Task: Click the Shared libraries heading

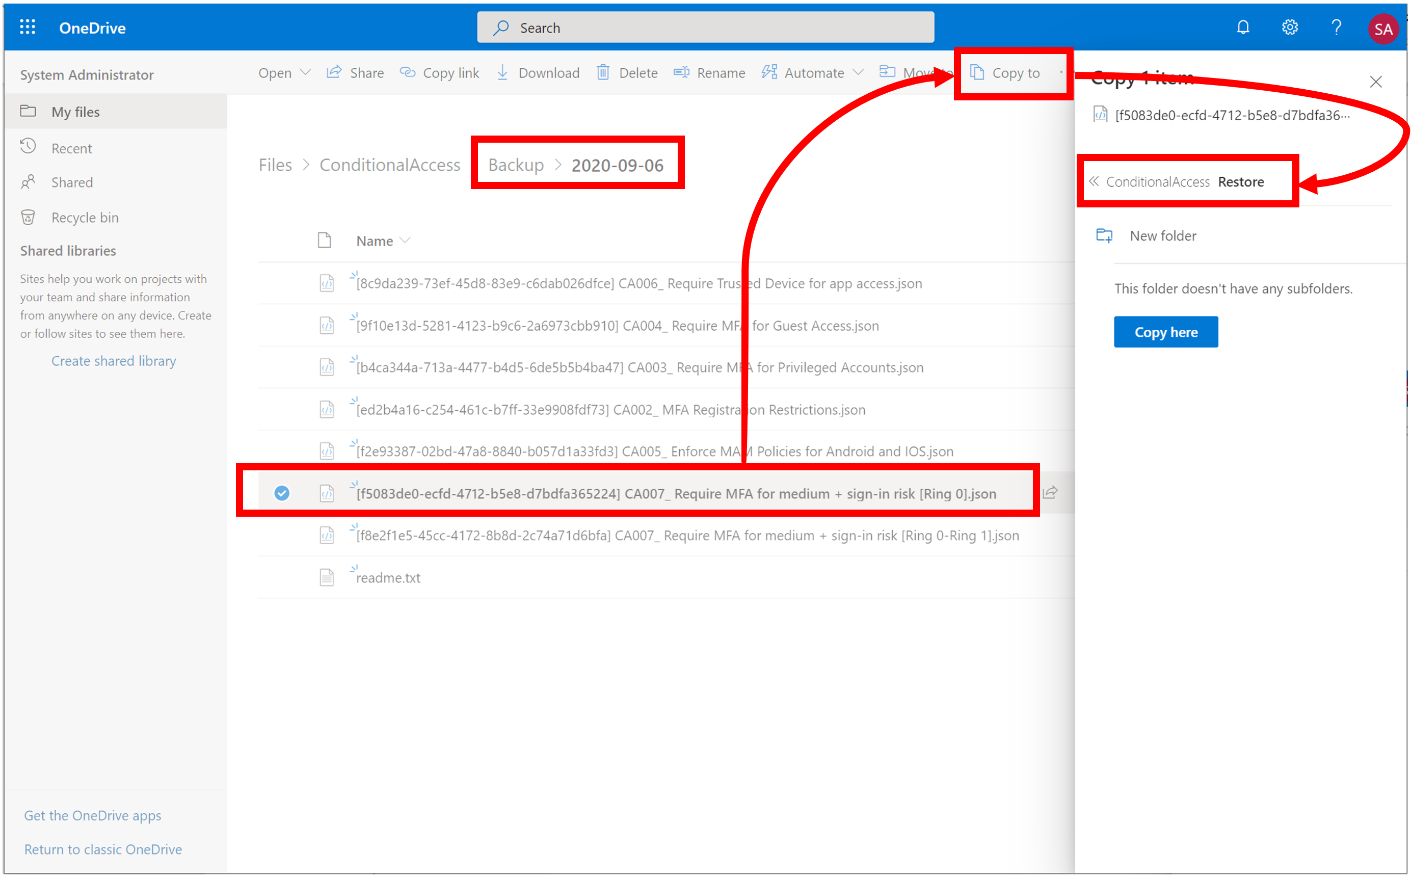Action: pos(68,251)
